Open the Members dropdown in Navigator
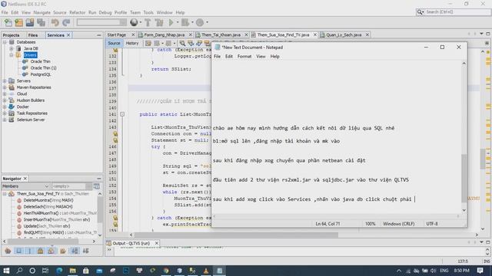Screen dimensions: 492x276 [25, 186]
